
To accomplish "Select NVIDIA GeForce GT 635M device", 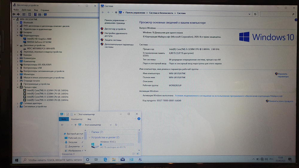I will pos(39,42).
